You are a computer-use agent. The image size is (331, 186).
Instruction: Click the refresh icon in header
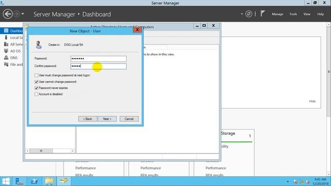coord(248,14)
